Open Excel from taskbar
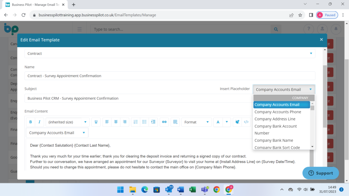This screenshot has height=196, width=349. coord(193,190)
